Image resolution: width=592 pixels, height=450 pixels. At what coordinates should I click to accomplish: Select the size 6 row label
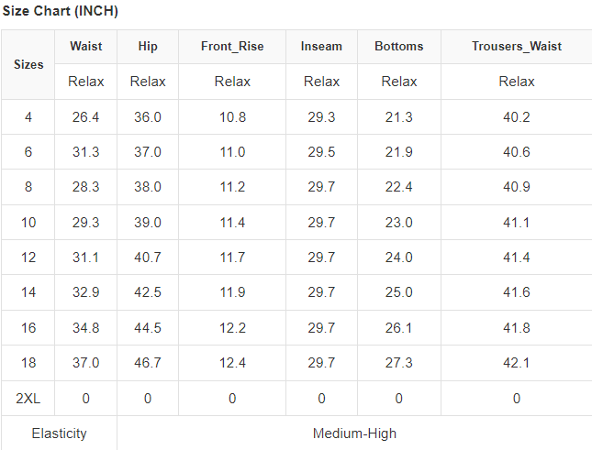point(28,152)
